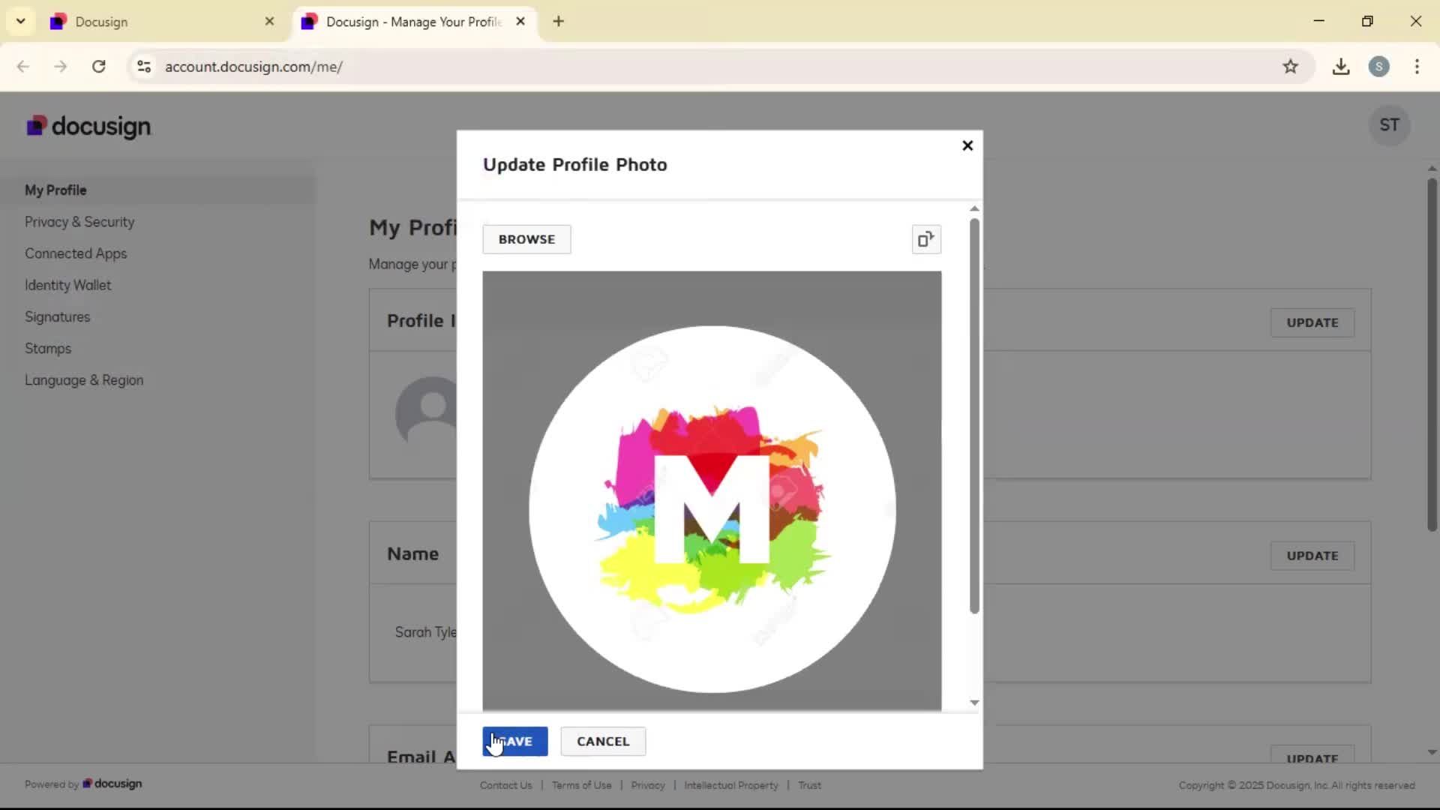Close the Update Profile Photo dialog
This screenshot has width=1440, height=810.
pos(967,145)
